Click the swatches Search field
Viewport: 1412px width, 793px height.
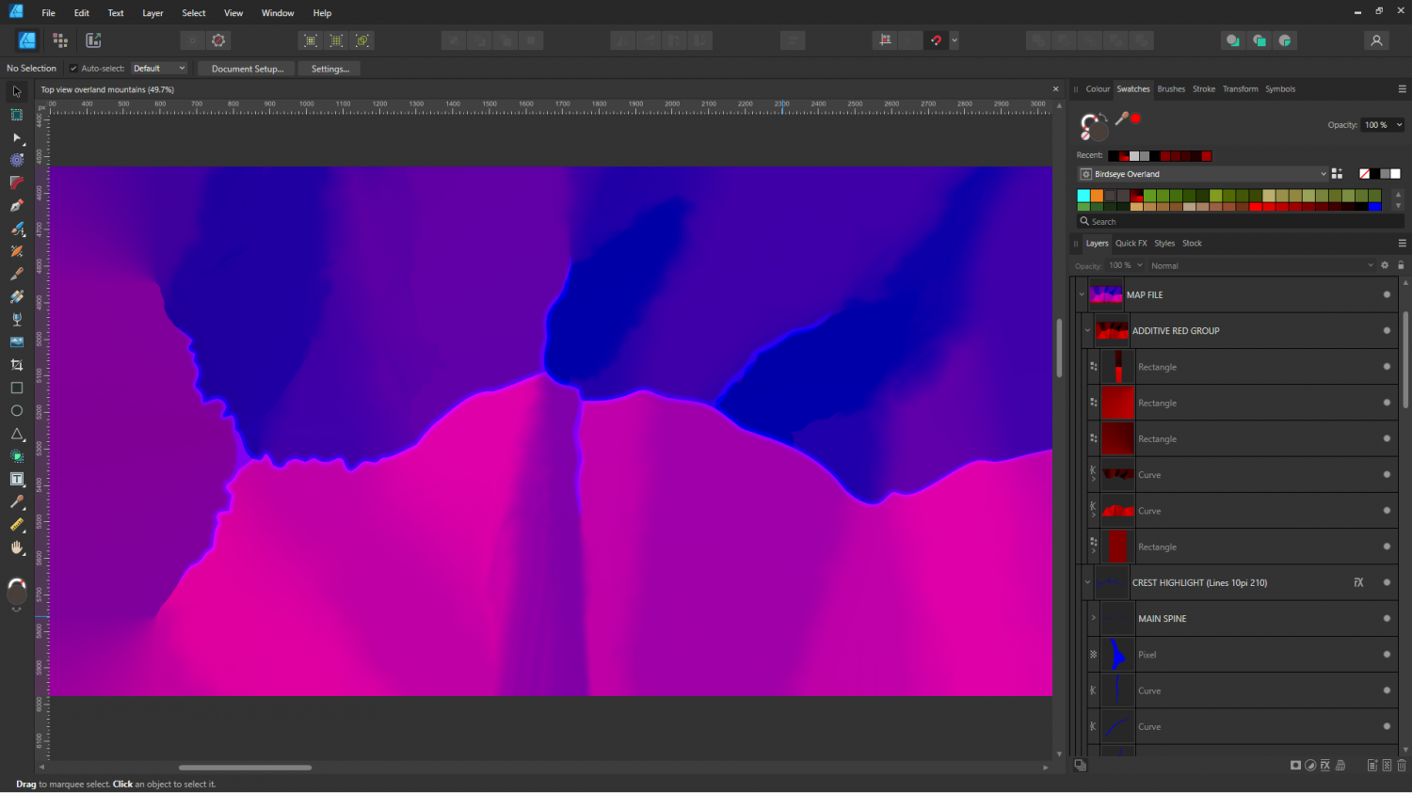click(1241, 222)
